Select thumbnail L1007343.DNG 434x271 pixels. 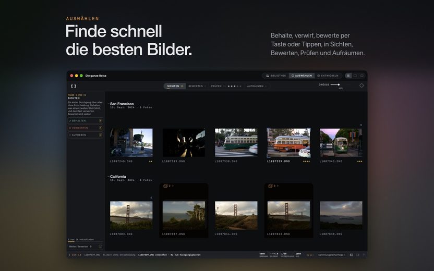point(341,142)
